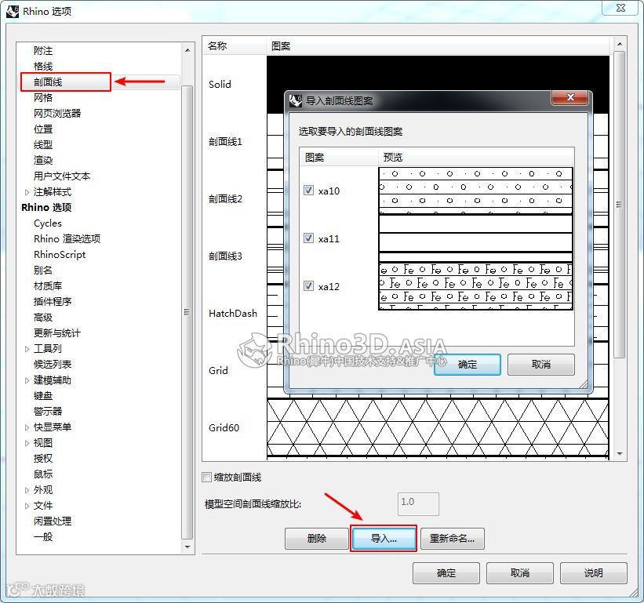Select 键盘 in the options tree
Viewport: 644px width, 603px height.
pyautogui.click(x=43, y=395)
